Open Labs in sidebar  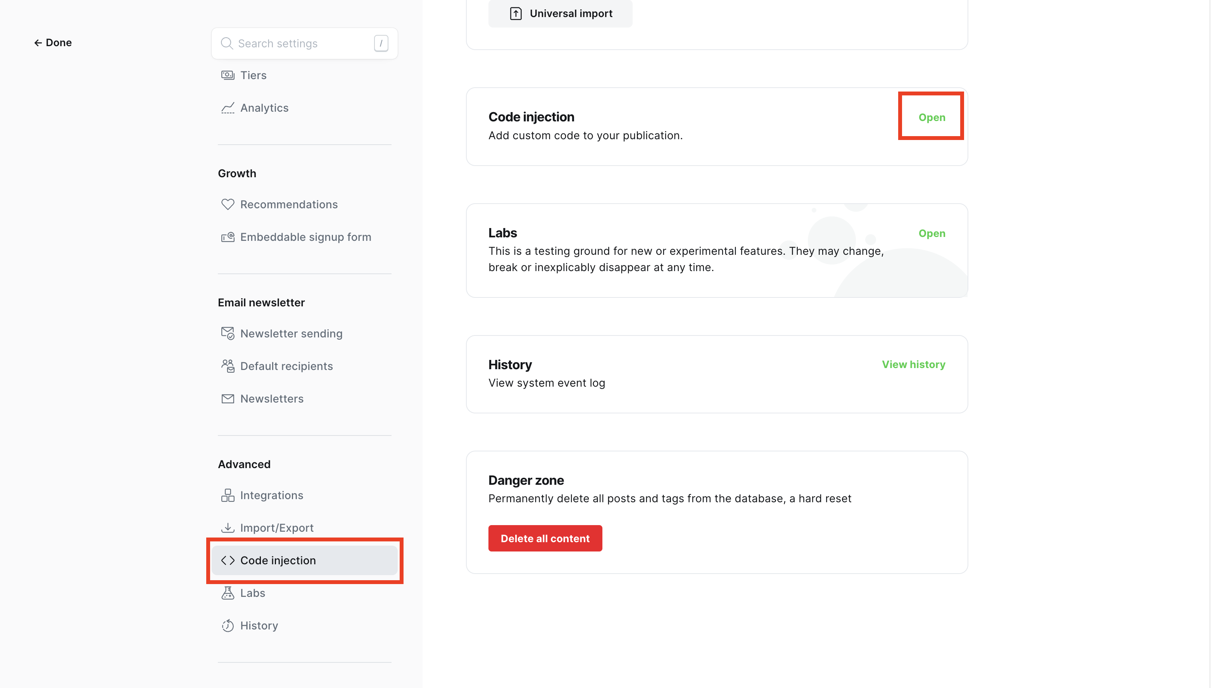(x=304, y=593)
